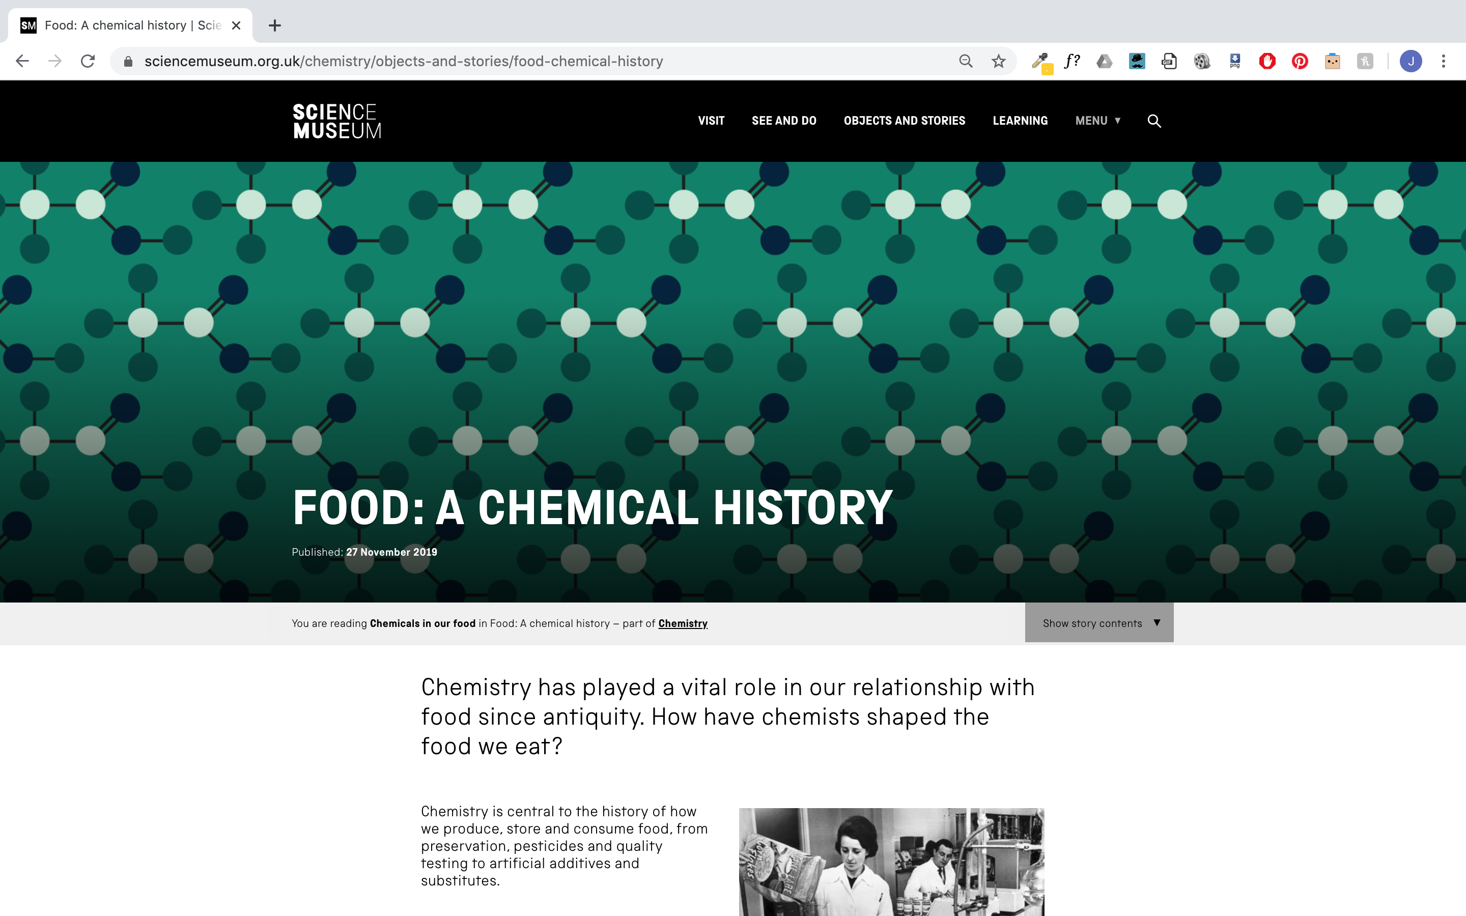Screen dimensions: 1466x916
Task: Click the intro paragraph starting 'Chemistry has played'
Action: click(x=727, y=717)
